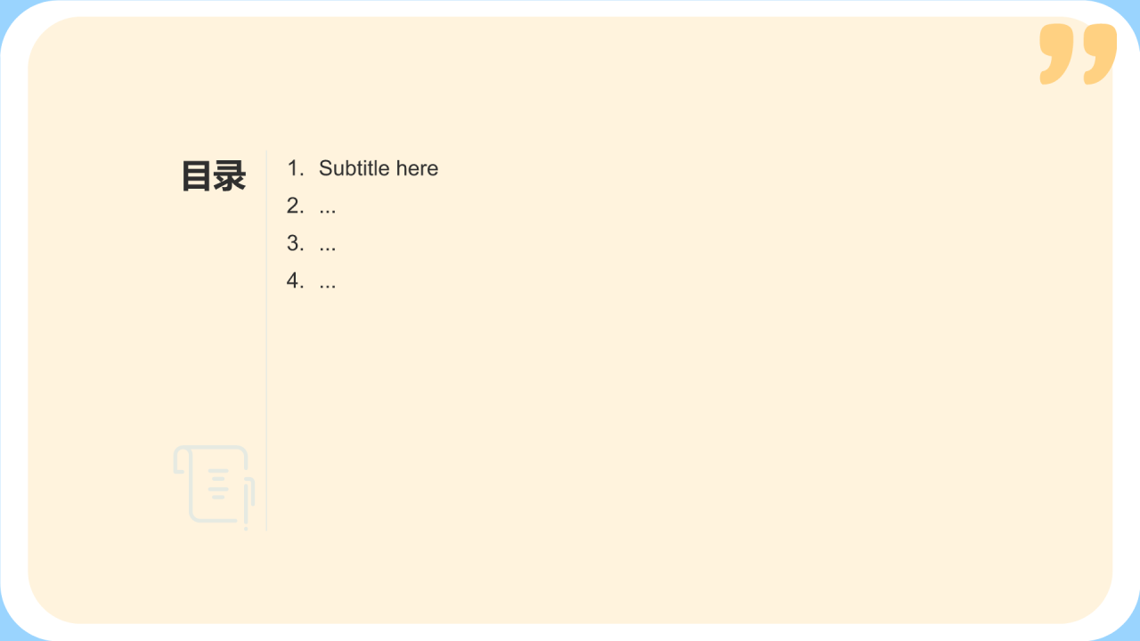
Task: Click the blue corner at bottom-right
Action: tap(1133, 634)
